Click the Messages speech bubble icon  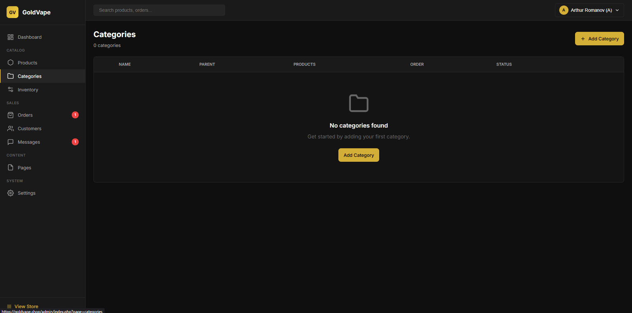point(11,142)
